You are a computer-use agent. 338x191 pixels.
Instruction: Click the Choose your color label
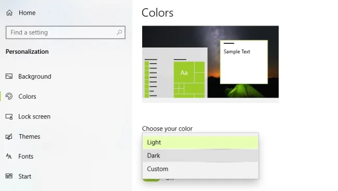(167, 129)
